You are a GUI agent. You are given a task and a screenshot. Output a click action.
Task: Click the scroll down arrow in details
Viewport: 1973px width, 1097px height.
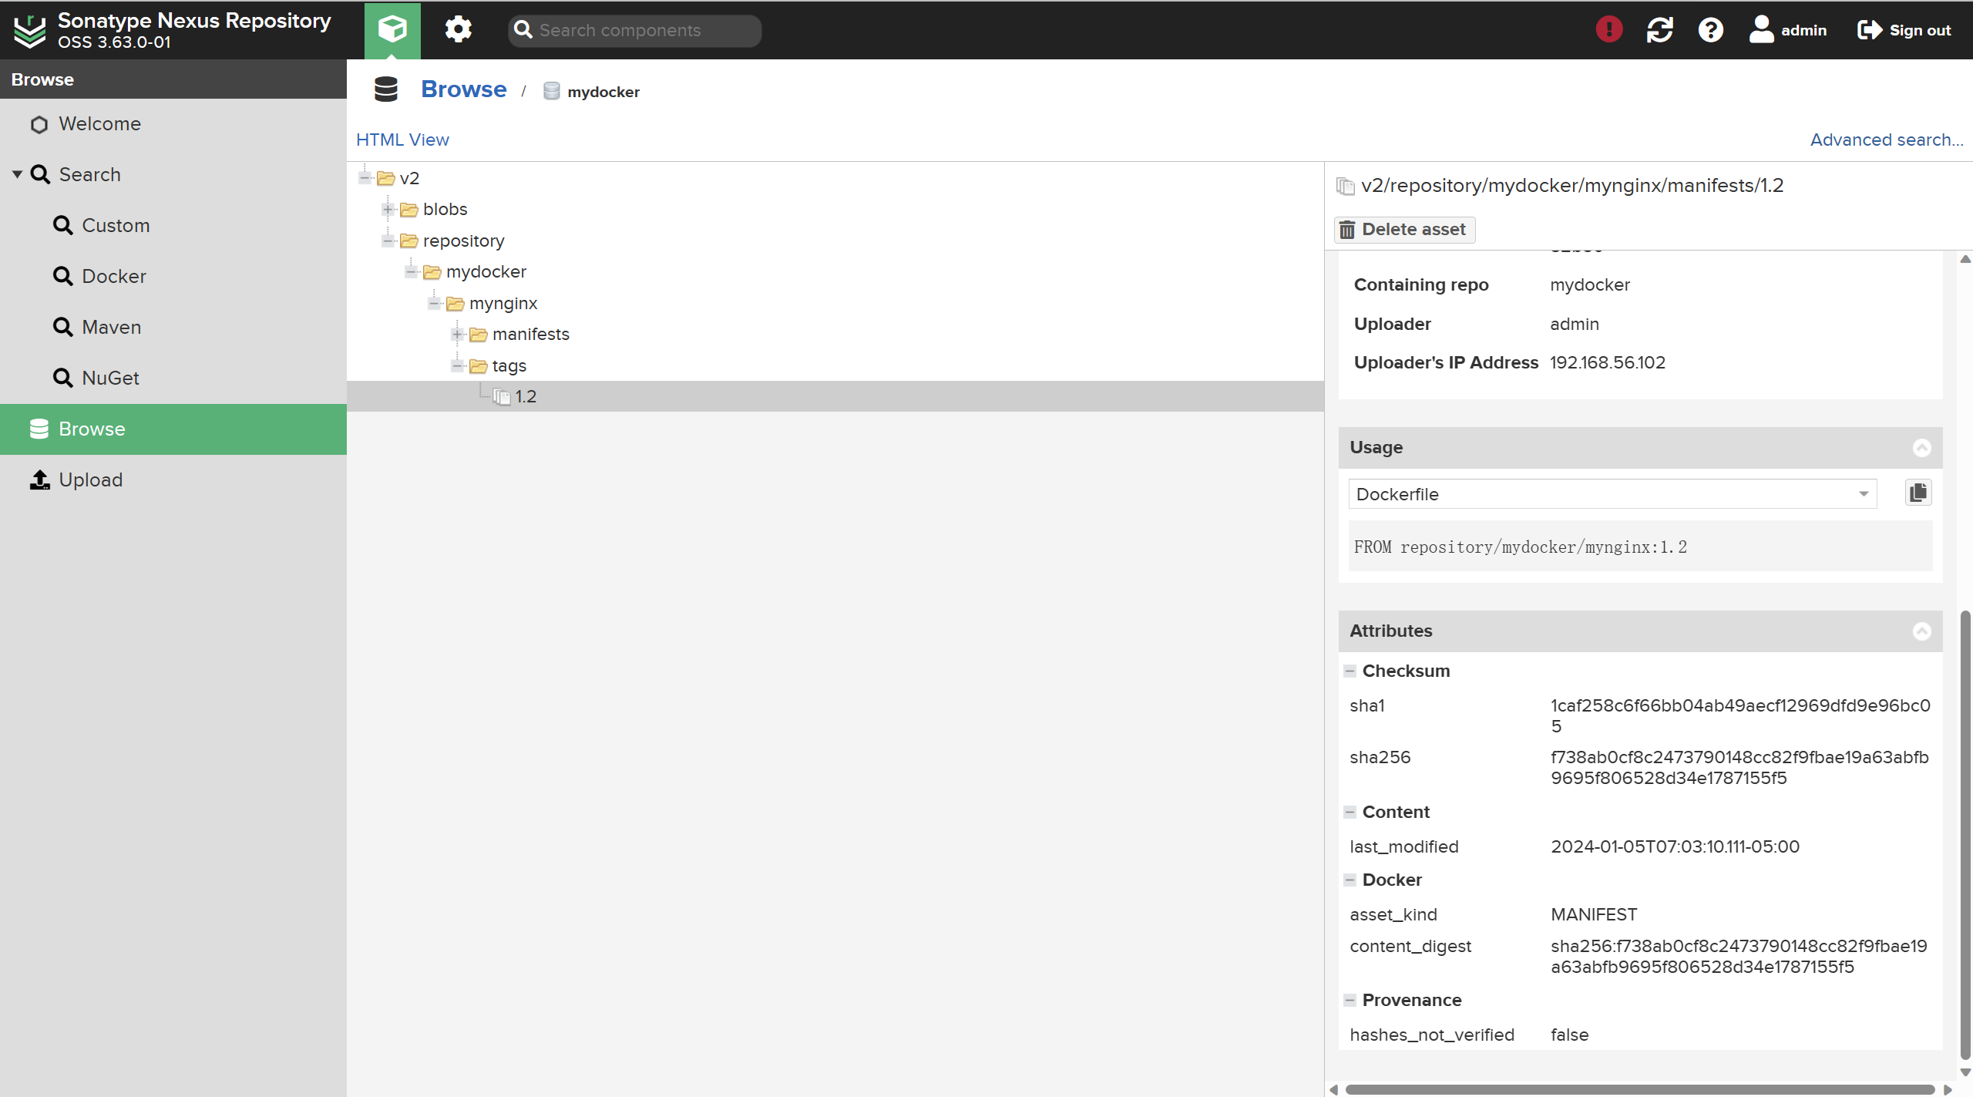(1965, 1072)
